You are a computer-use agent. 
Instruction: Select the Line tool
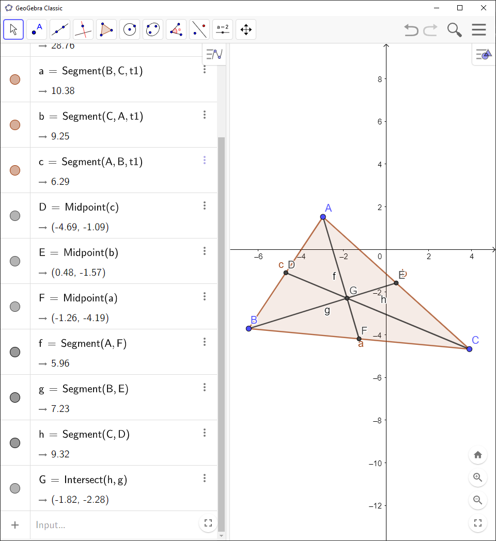point(60,29)
